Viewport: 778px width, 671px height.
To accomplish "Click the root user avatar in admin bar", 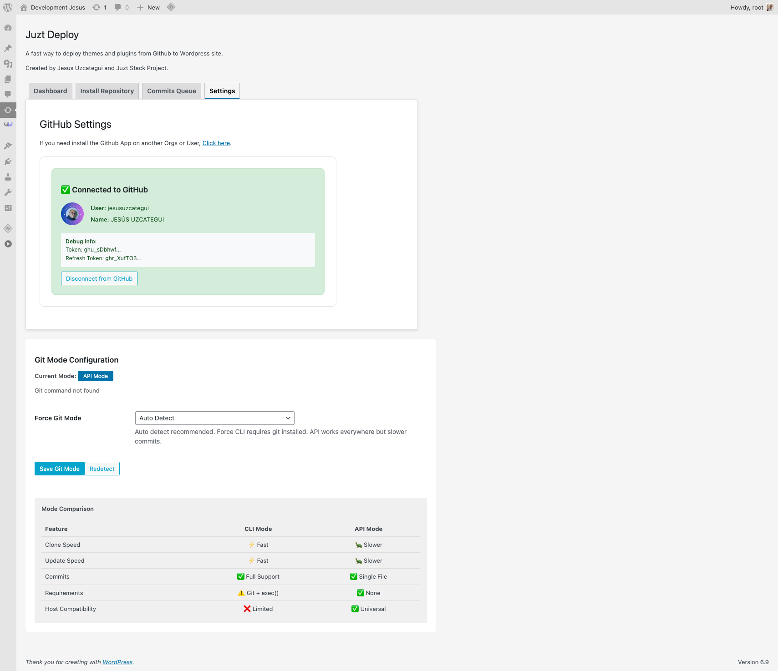I will pos(770,7).
